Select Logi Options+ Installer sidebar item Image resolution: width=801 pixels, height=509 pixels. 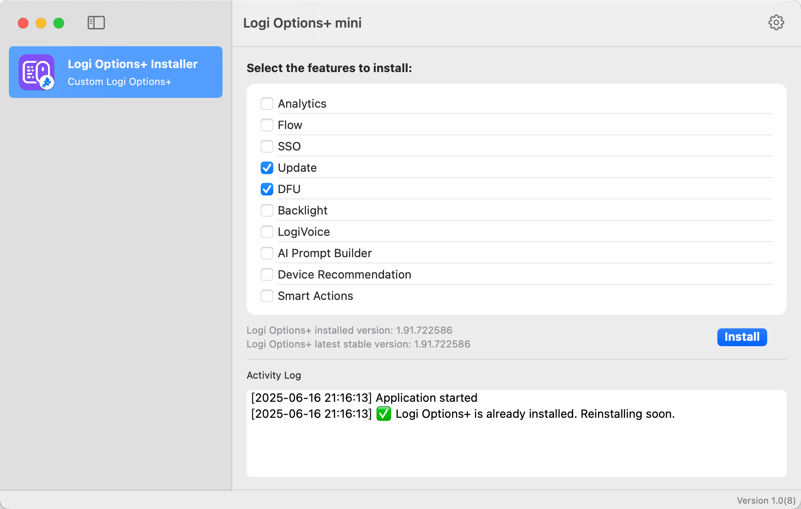coord(133,72)
